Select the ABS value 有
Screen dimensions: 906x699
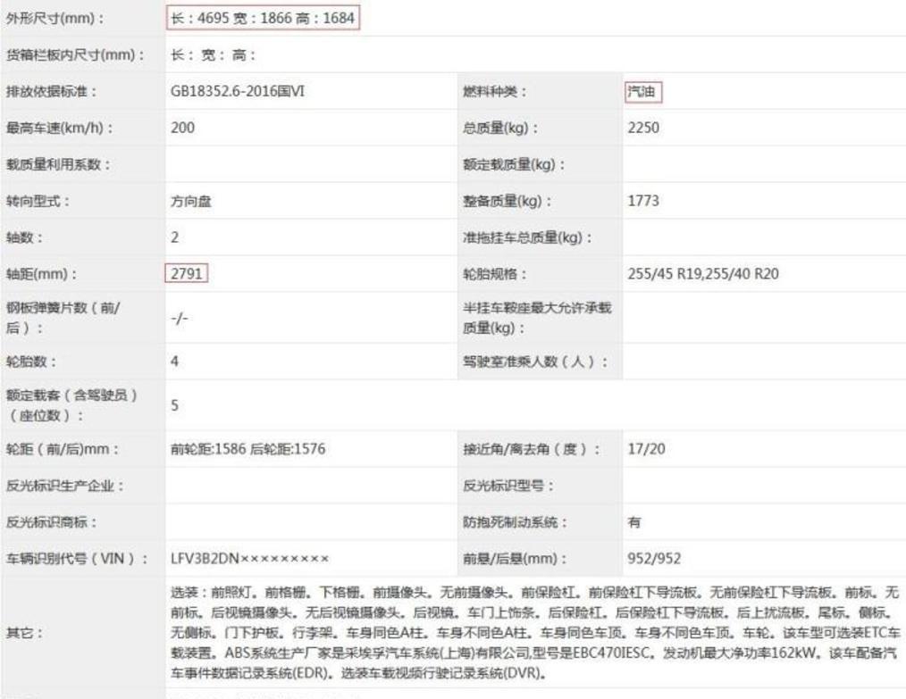[x=634, y=522]
